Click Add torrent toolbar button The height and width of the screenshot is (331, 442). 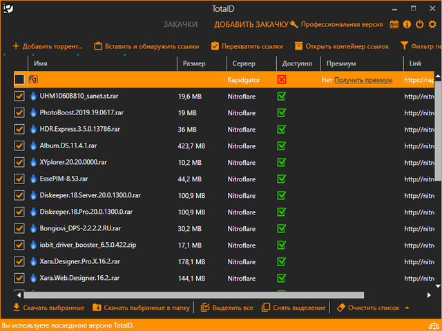48,46
